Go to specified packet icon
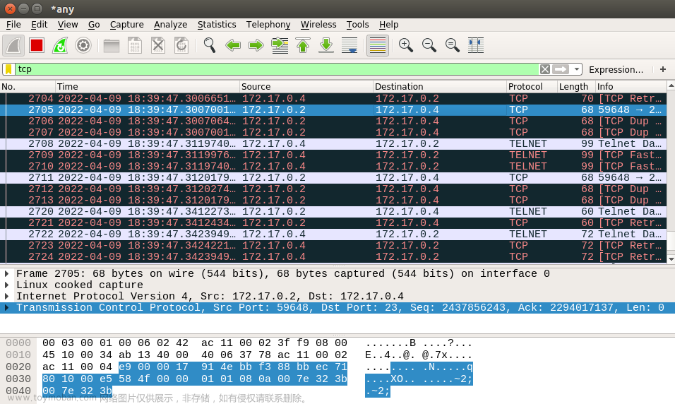This screenshot has width=675, height=404. (x=280, y=45)
